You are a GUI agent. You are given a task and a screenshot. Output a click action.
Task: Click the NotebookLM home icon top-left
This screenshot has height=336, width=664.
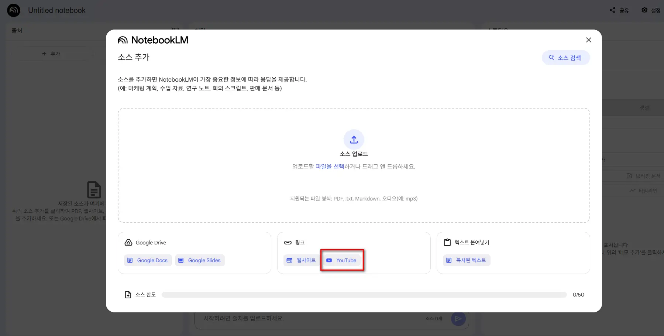(14, 10)
